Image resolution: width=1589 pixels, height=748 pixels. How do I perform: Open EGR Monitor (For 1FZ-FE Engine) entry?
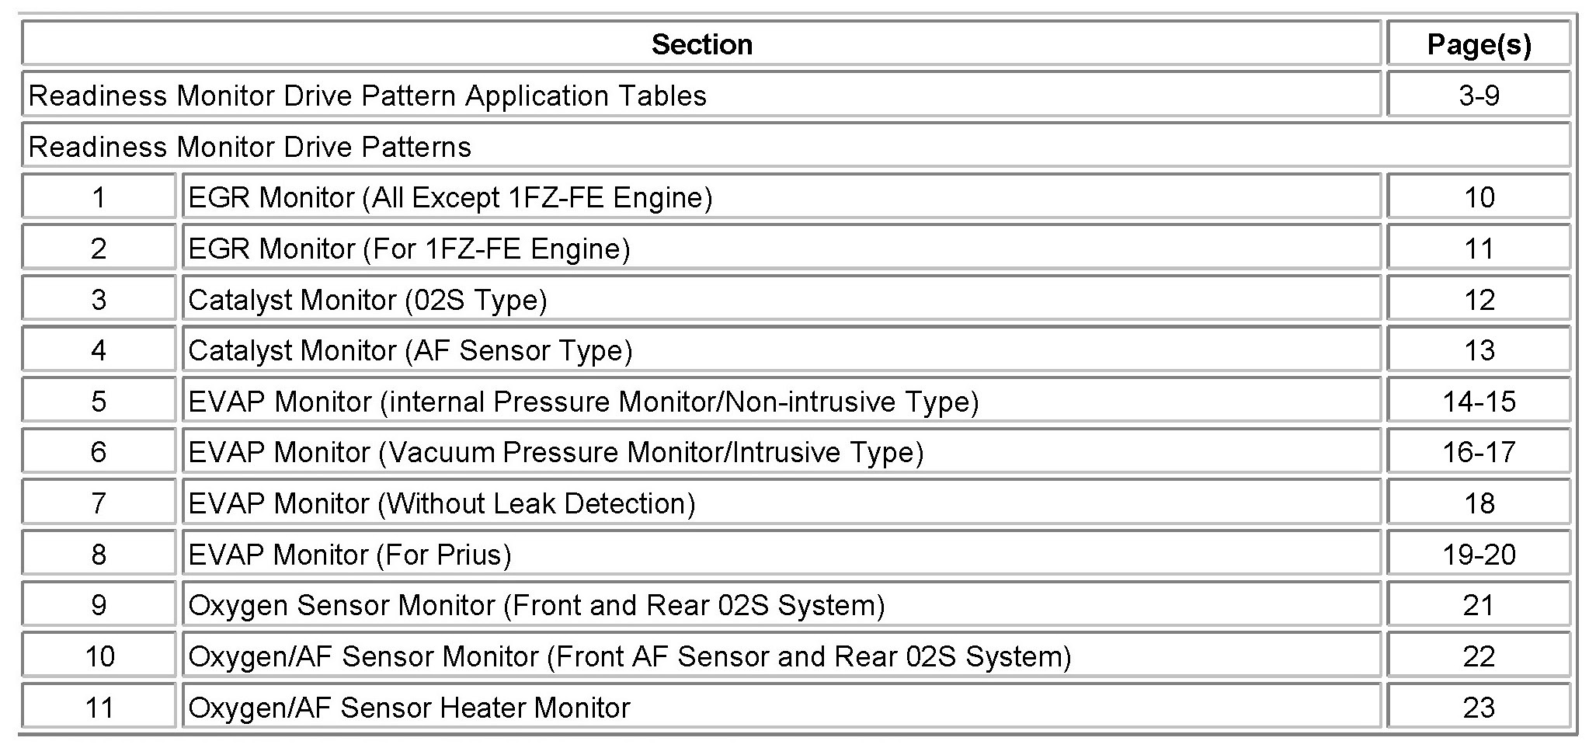point(409,249)
